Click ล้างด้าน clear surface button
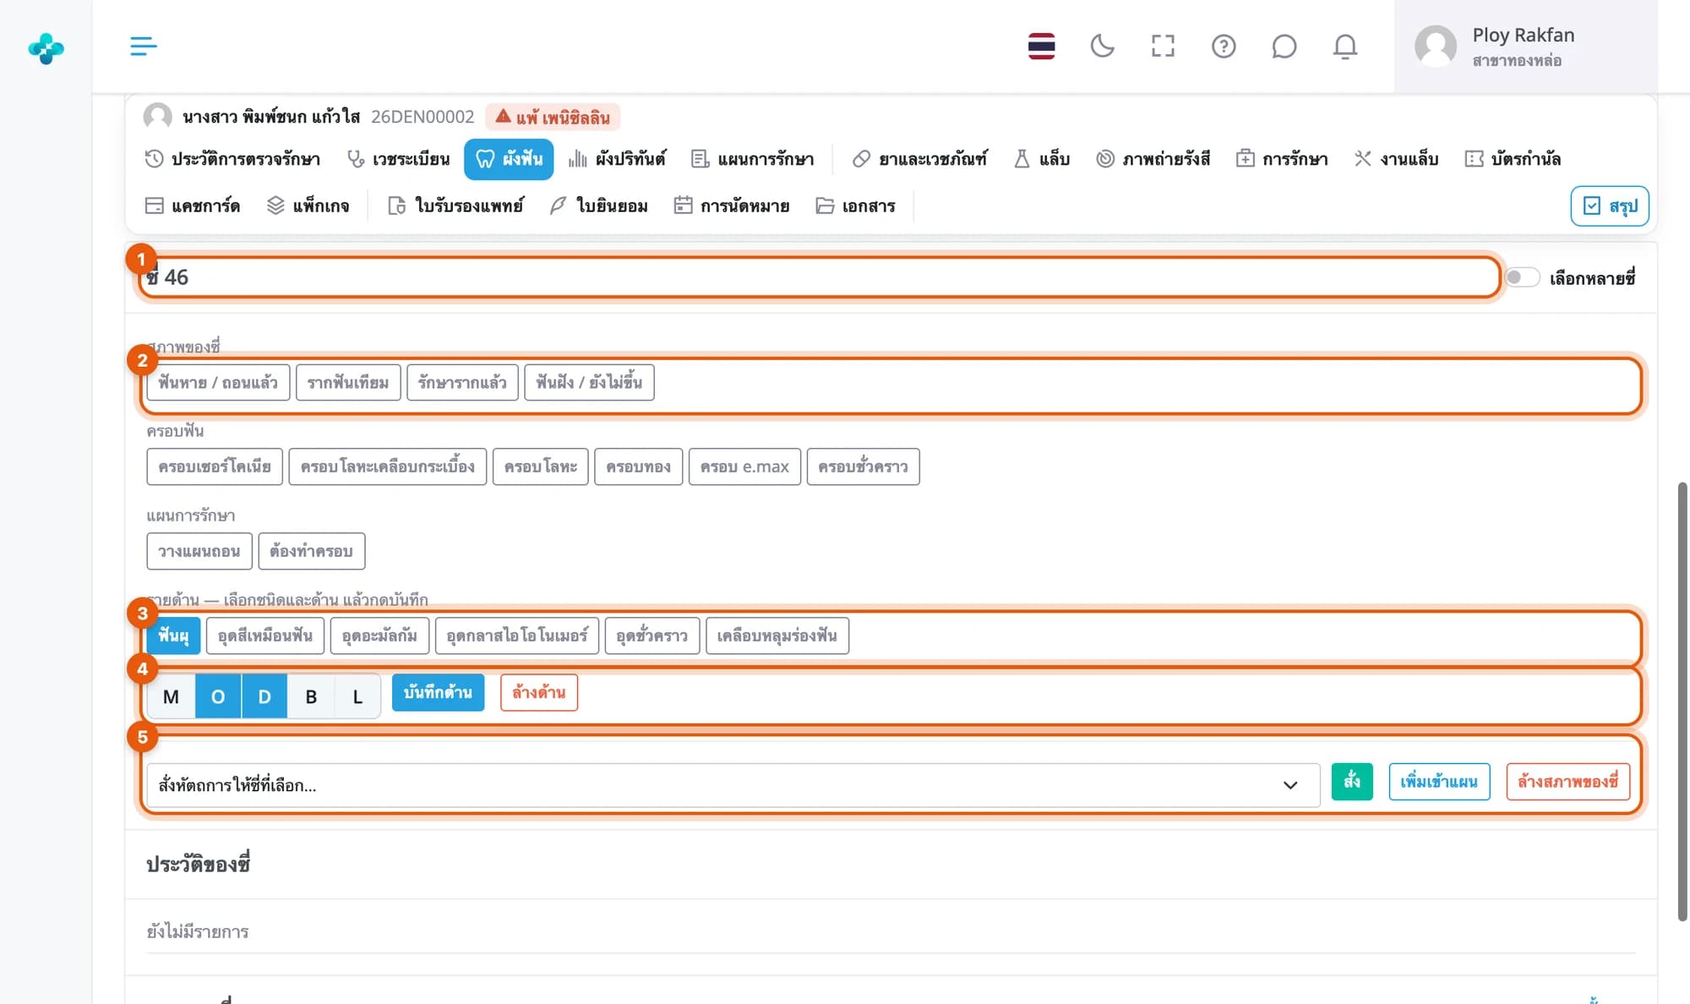1690x1004 pixels. pyautogui.click(x=539, y=692)
